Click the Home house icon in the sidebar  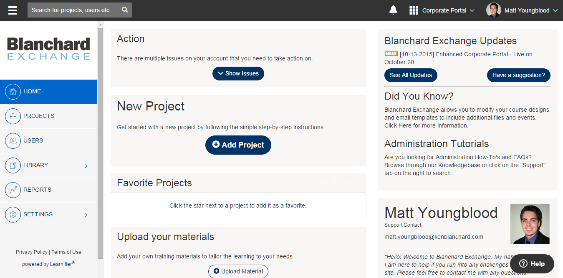pos(13,92)
